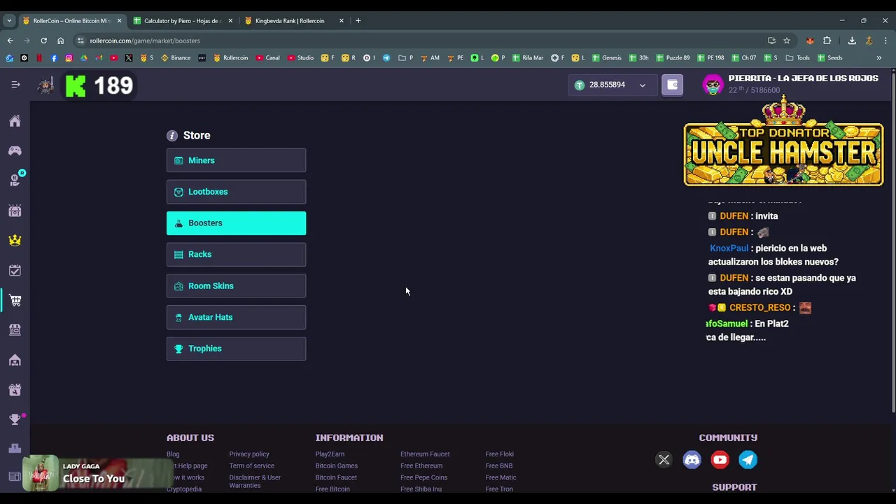
Task: Click the address bar URL field
Action: point(420,41)
